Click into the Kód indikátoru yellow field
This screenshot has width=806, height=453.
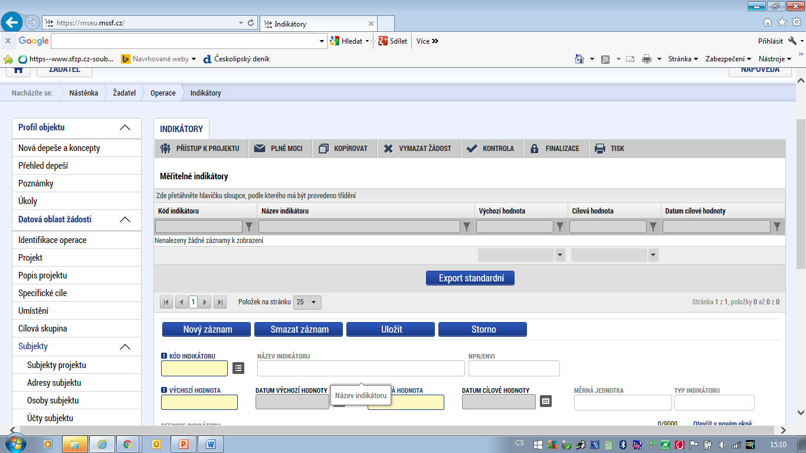point(194,368)
